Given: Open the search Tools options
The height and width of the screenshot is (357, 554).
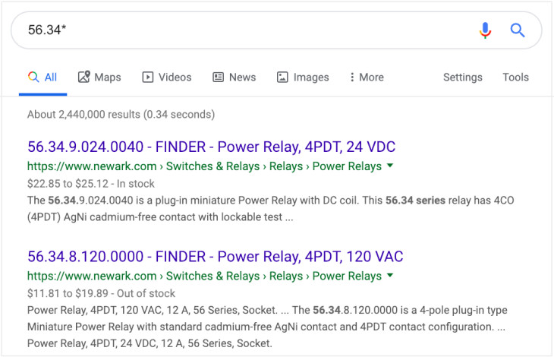Looking at the screenshot, I should click(515, 77).
